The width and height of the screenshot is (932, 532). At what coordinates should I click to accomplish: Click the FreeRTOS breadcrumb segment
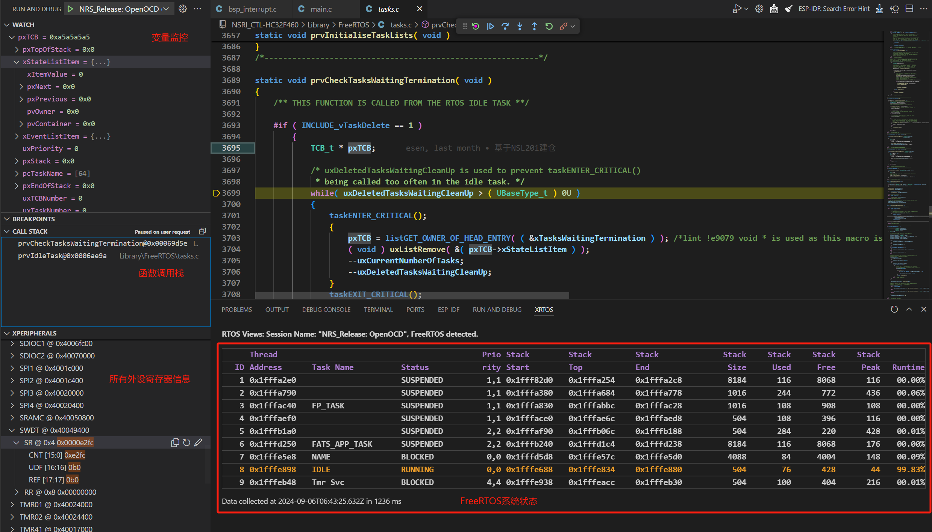point(353,25)
